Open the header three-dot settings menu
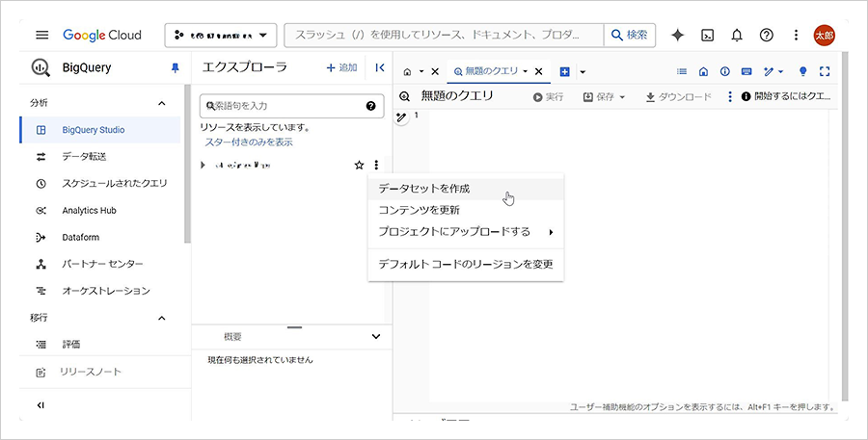Image resolution: width=868 pixels, height=440 pixels. (x=796, y=35)
